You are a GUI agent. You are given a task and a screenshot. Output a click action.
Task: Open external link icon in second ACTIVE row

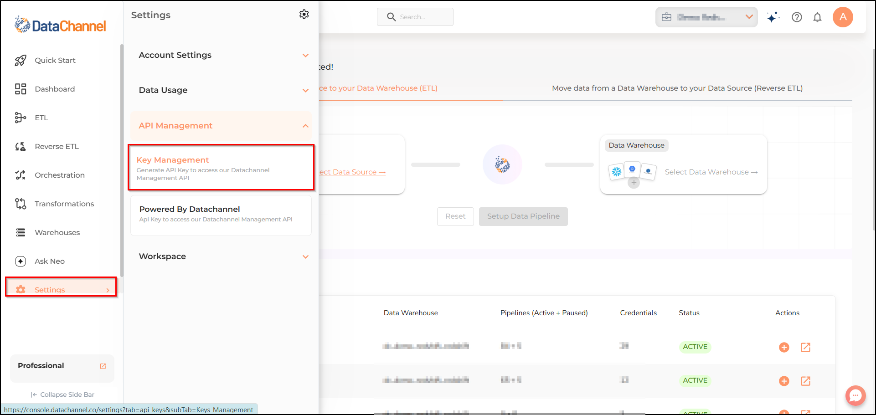tap(805, 381)
